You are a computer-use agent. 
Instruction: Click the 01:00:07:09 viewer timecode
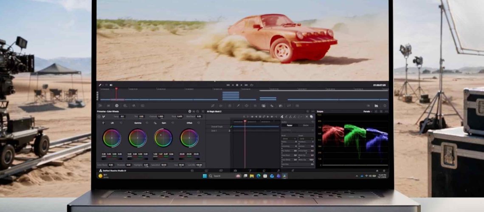[380, 85]
